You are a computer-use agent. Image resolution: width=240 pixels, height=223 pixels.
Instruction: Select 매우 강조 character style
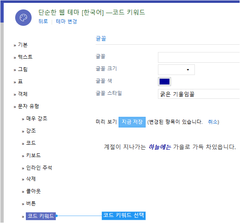[37, 118]
